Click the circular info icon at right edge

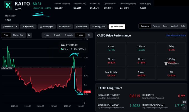point(185,102)
